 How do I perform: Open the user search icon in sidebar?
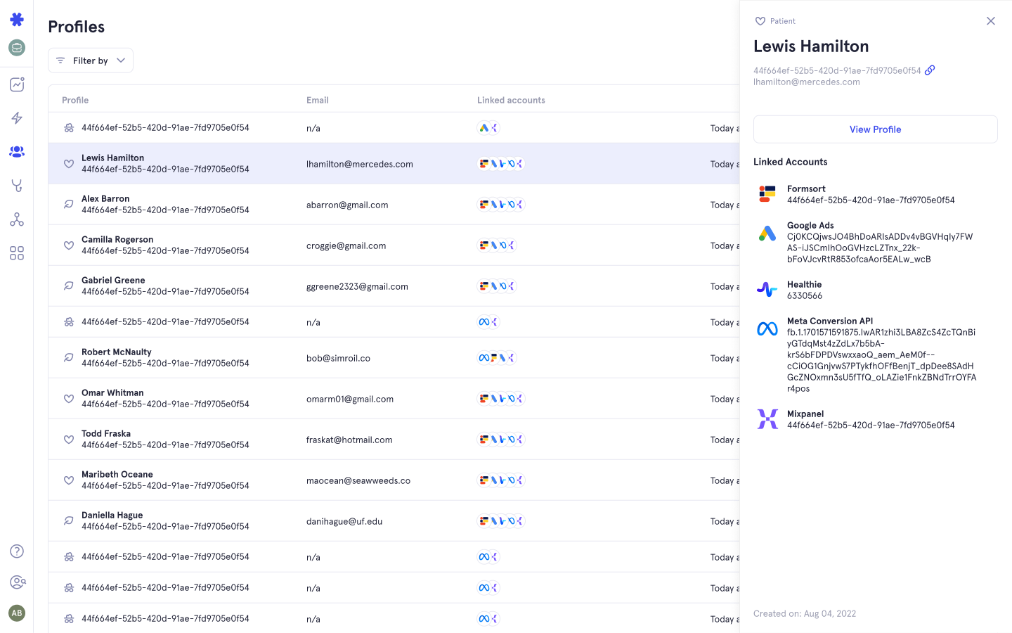point(17,582)
